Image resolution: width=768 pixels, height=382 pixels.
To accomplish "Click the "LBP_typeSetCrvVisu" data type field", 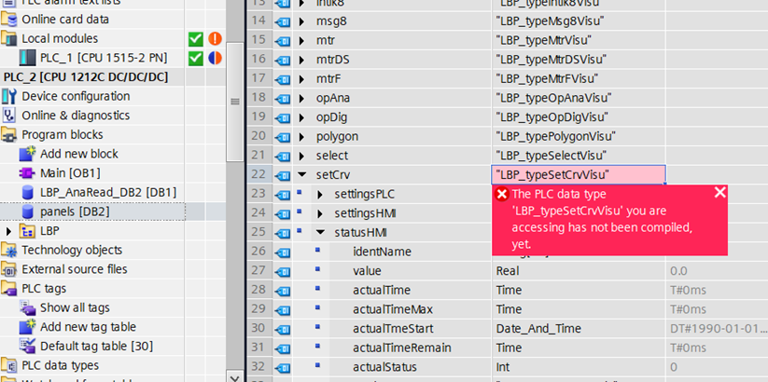I will pos(579,174).
